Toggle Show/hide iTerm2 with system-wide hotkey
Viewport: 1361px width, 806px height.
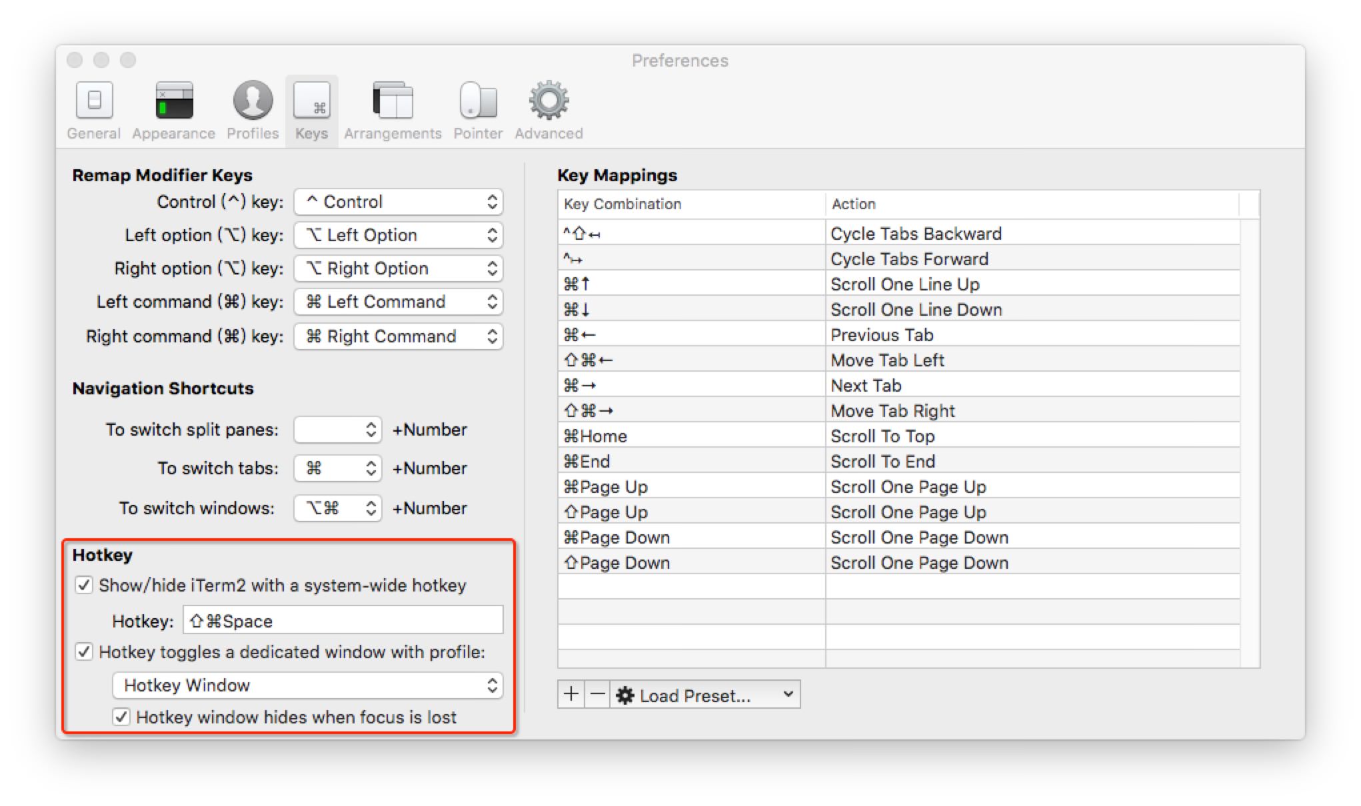tap(84, 586)
